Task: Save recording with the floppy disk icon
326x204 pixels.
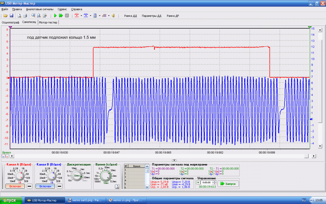Action: pyautogui.click(x=12, y=16)
